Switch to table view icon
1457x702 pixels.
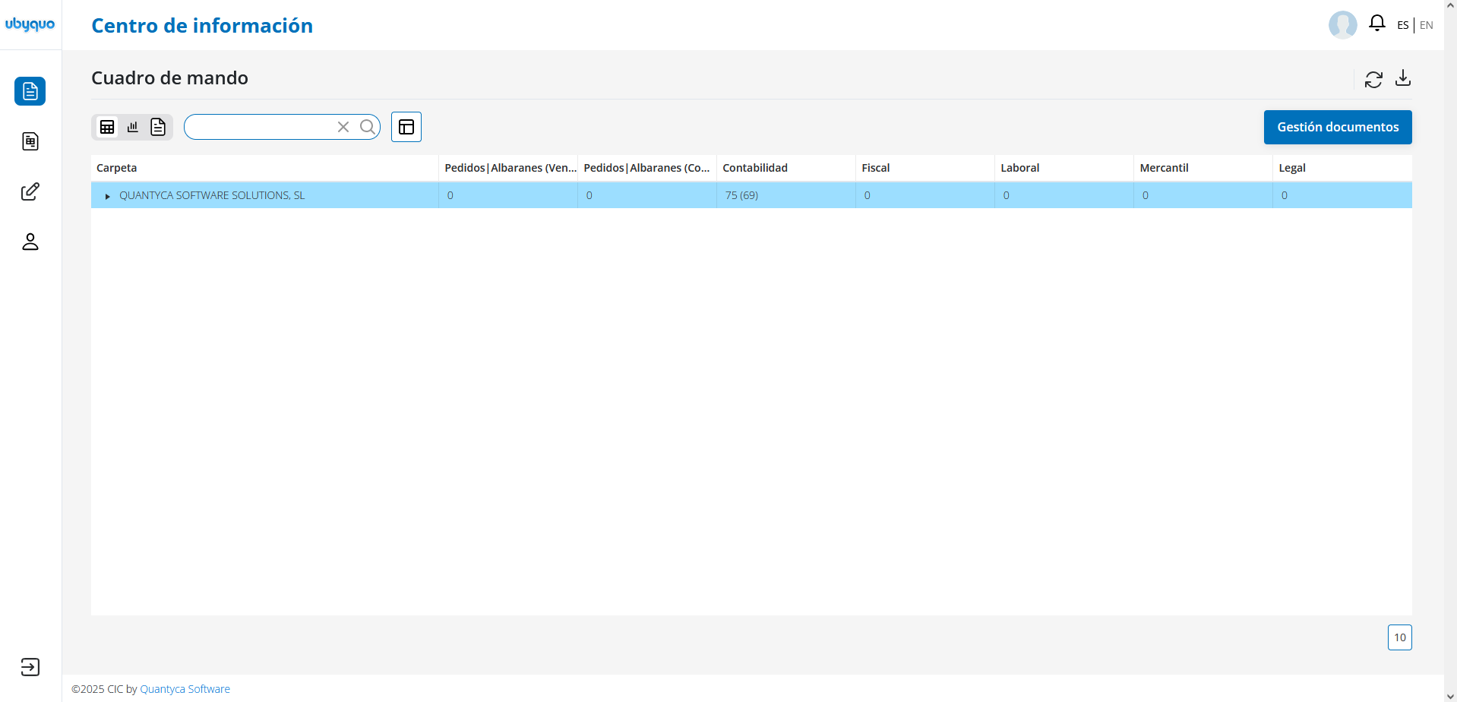107,127
